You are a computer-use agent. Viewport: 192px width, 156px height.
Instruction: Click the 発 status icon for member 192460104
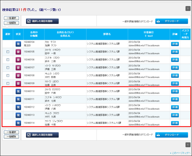coord(18,44)
